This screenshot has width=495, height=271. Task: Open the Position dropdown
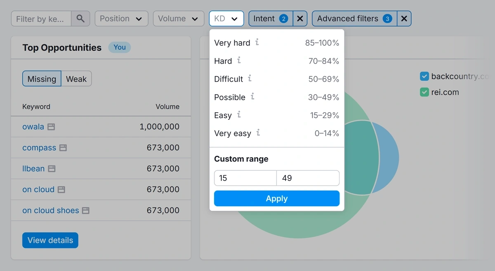121,19
